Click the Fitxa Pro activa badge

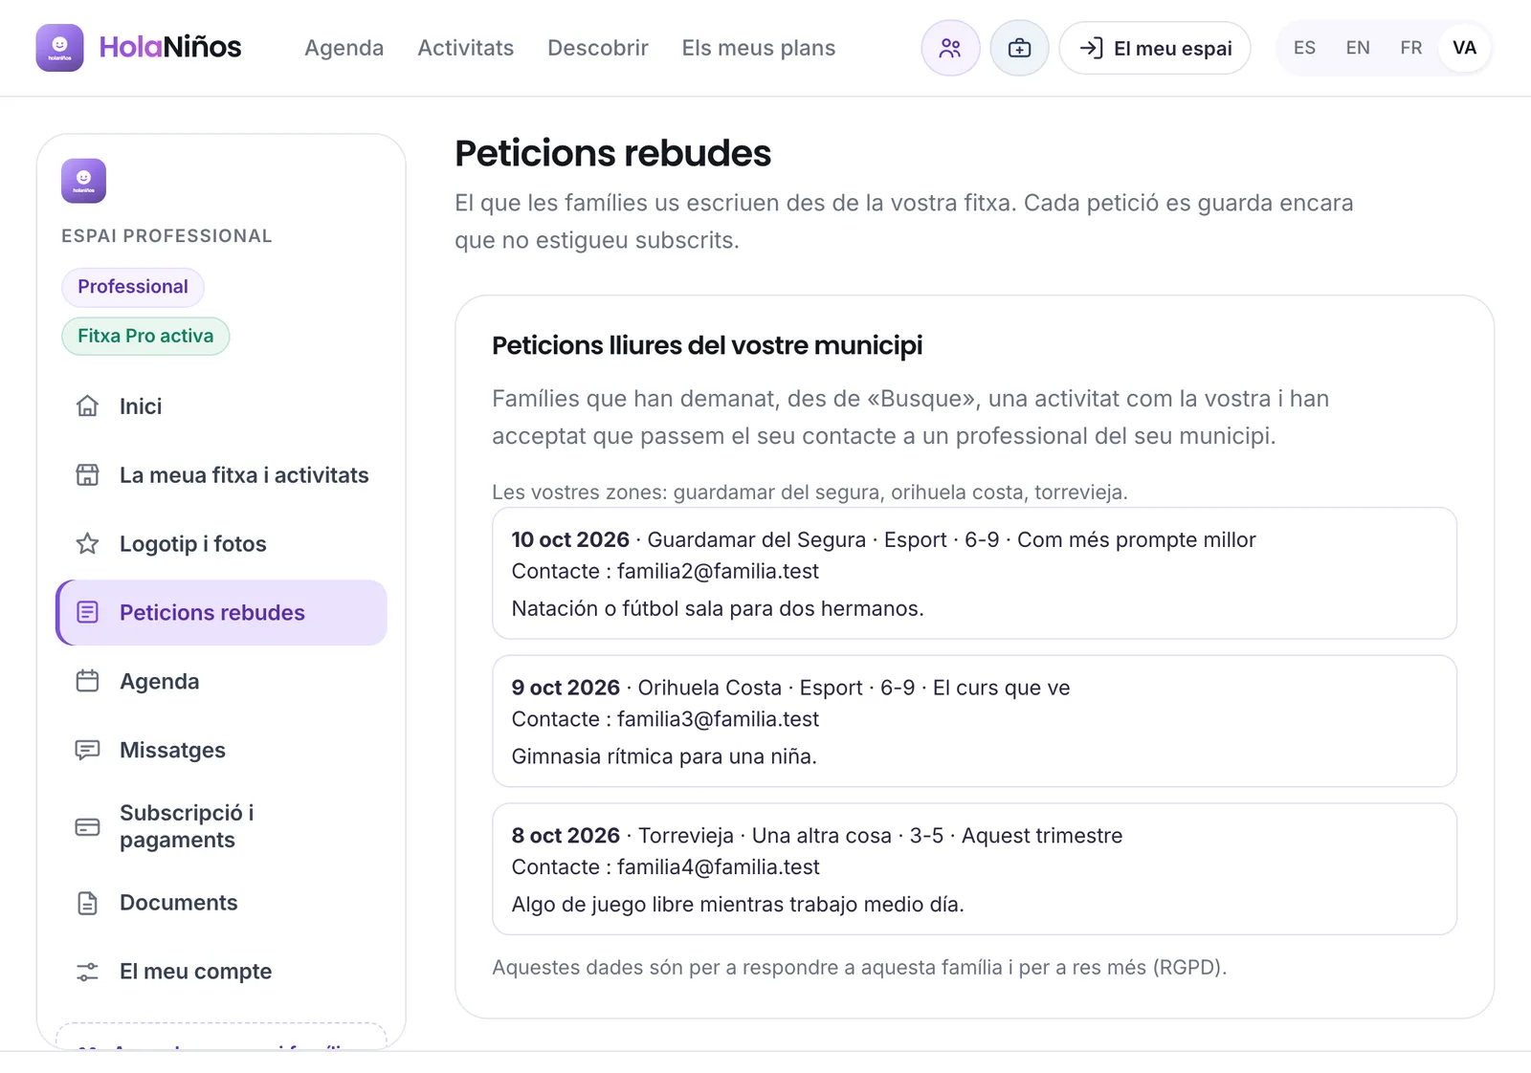[x=145, y=336]
